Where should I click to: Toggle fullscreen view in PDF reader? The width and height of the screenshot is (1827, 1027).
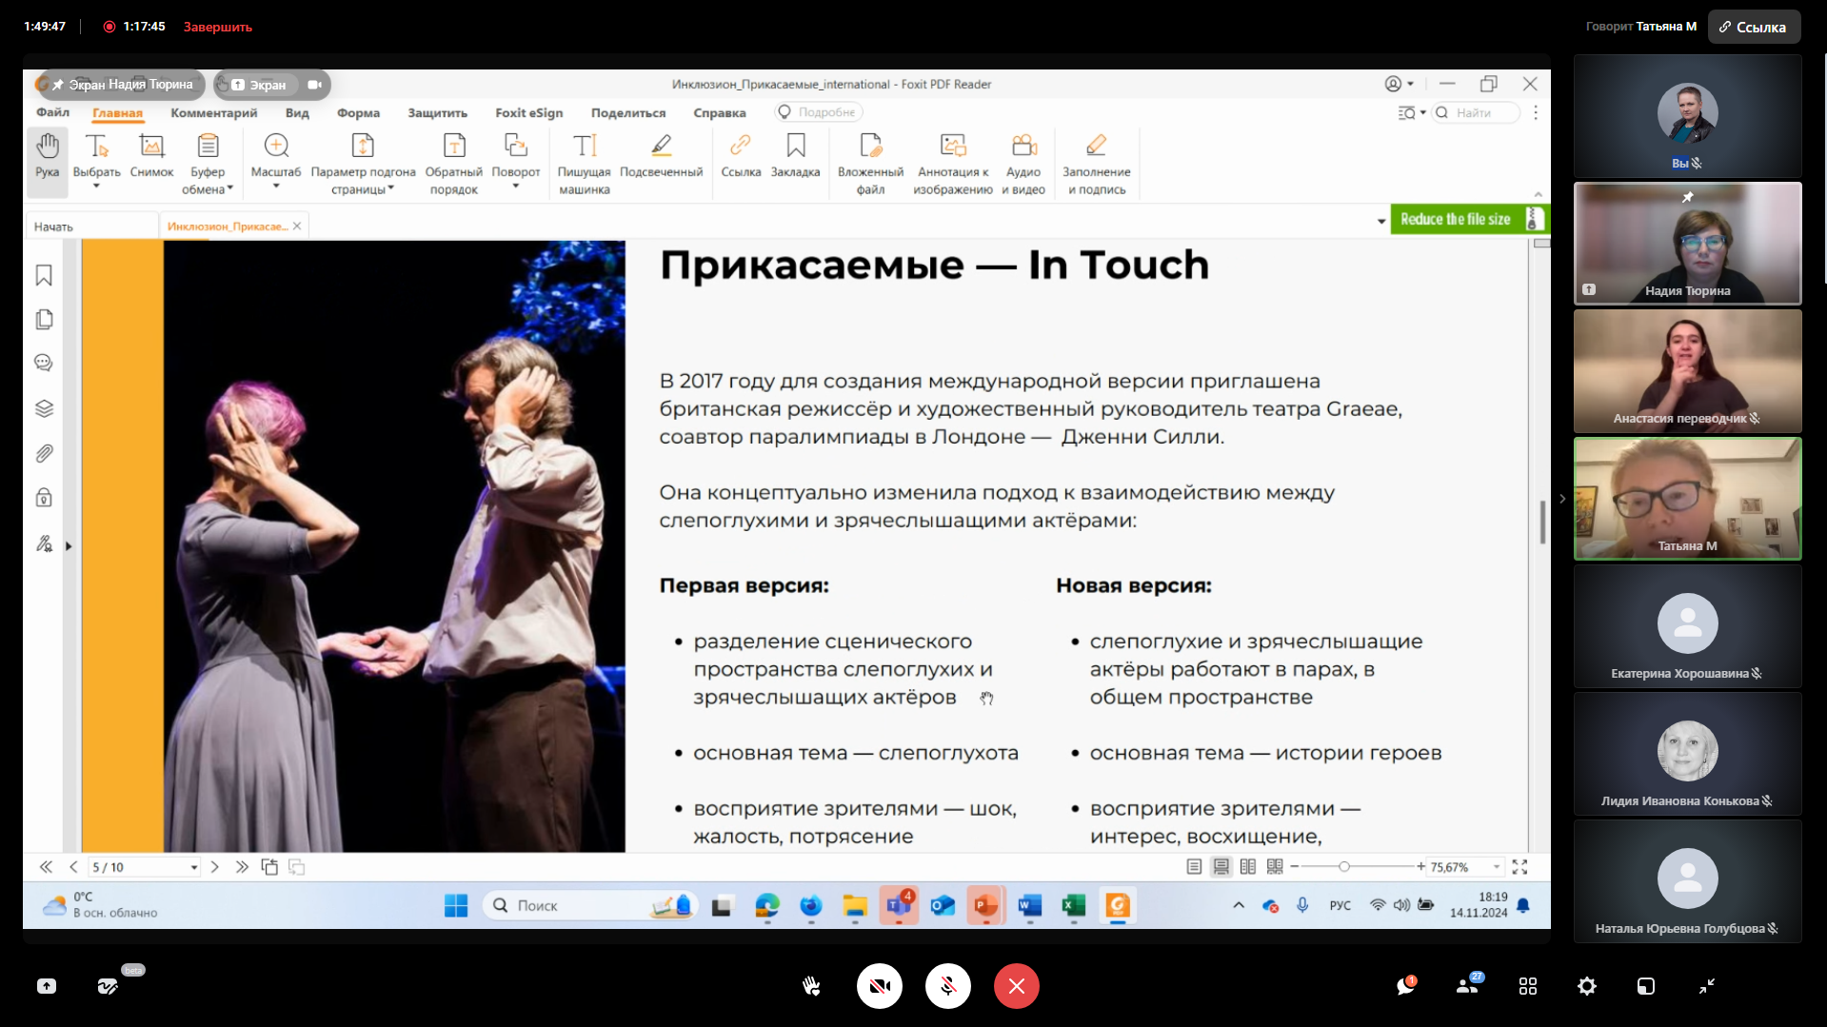(1519, 867)
